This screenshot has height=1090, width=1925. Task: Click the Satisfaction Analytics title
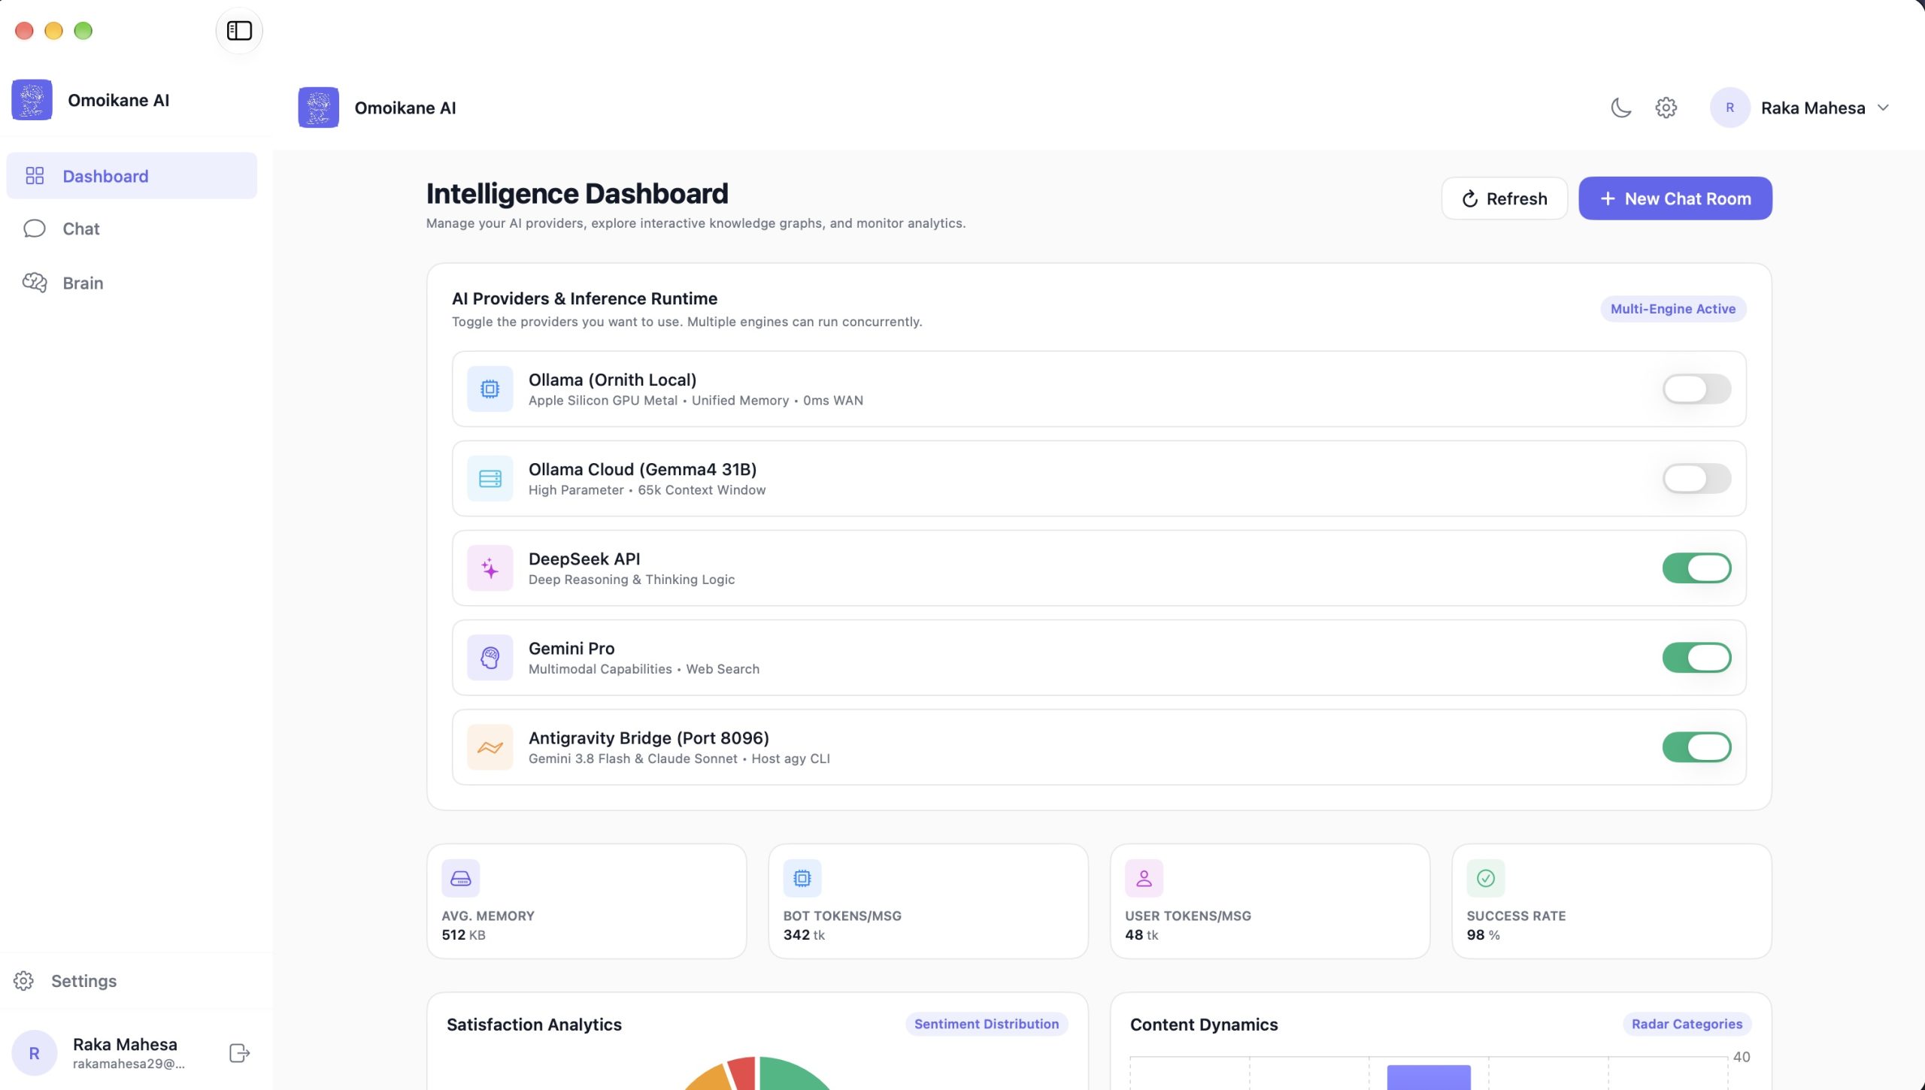tap(534, 1025)
